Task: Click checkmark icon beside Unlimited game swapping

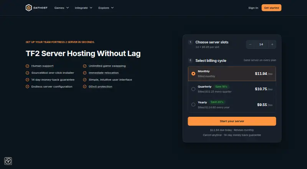Action: click(85, 66)
